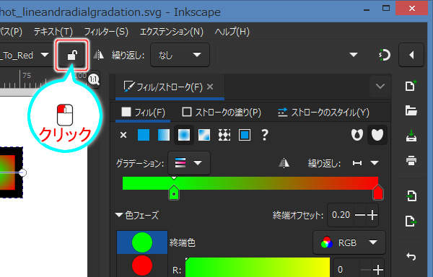Click the unlocked padlock gradient link button
This screenshot has height=277, width=433.
[x=71, y=55]
